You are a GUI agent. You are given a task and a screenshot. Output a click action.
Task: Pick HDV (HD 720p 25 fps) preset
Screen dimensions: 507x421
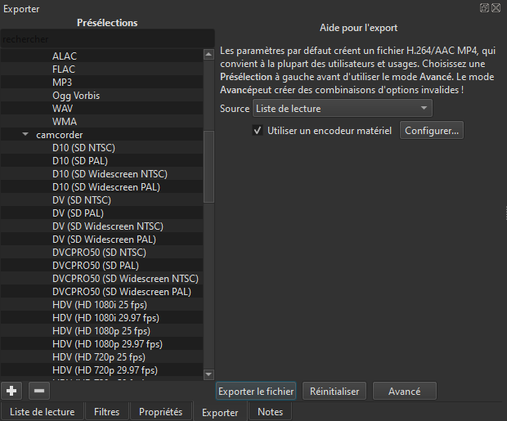click(x=102, y=357)
